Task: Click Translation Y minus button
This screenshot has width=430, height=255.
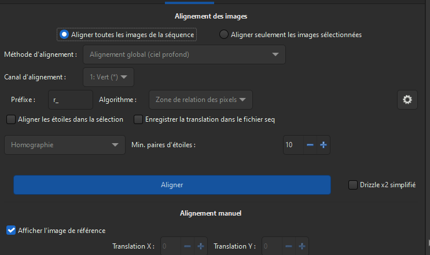Action: point(288,246)
